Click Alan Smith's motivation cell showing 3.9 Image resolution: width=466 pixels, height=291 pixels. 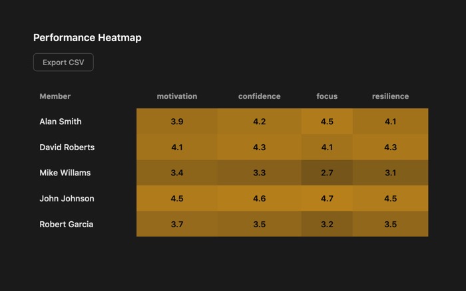(x=177, y=122)
